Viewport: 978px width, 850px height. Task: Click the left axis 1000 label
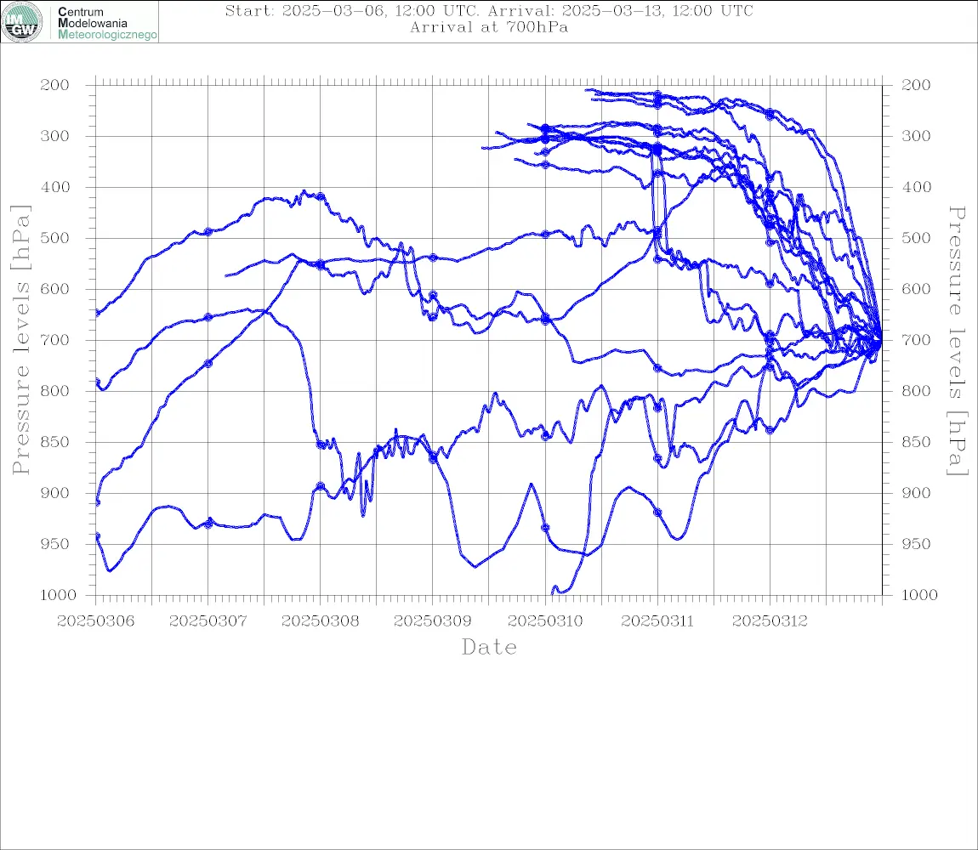(58, 595)
